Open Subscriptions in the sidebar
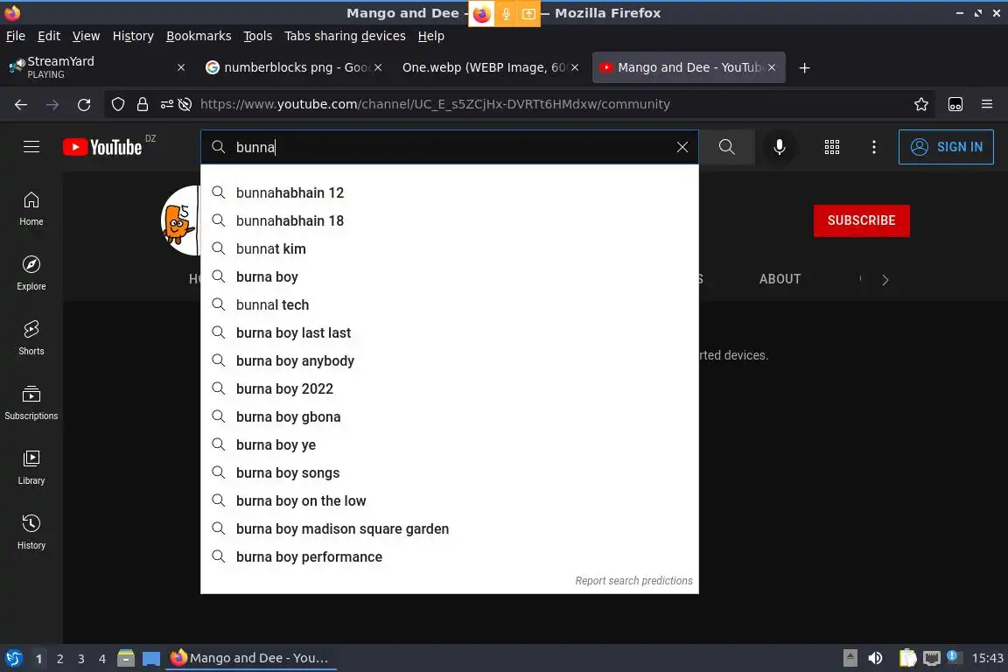 [31, 402]
